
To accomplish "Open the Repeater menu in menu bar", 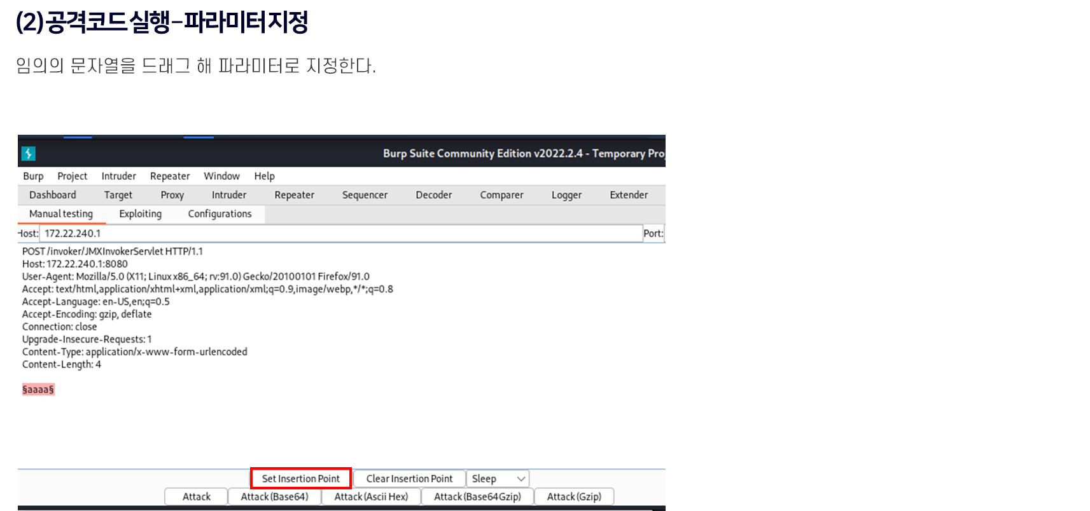I will pyautogui.click(x=170, y=176).
